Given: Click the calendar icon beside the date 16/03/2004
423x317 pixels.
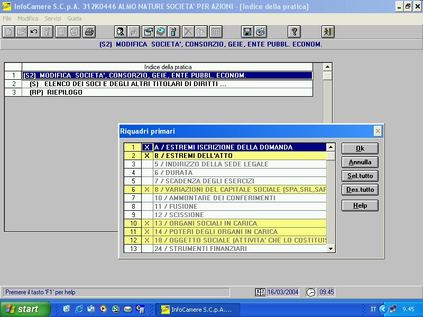Looking at the screenshot, I should [x=260, y=292].
